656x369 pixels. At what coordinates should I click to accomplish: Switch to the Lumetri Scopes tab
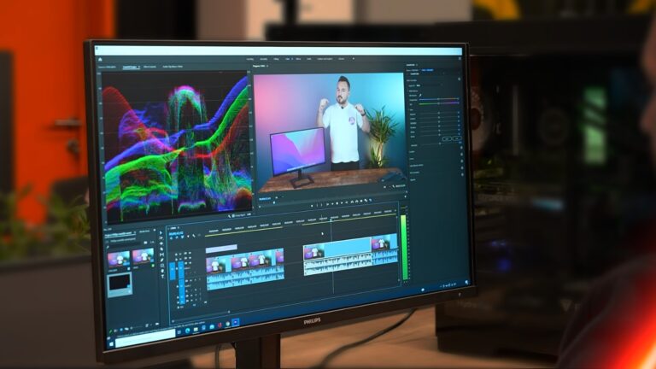[130, 67]
